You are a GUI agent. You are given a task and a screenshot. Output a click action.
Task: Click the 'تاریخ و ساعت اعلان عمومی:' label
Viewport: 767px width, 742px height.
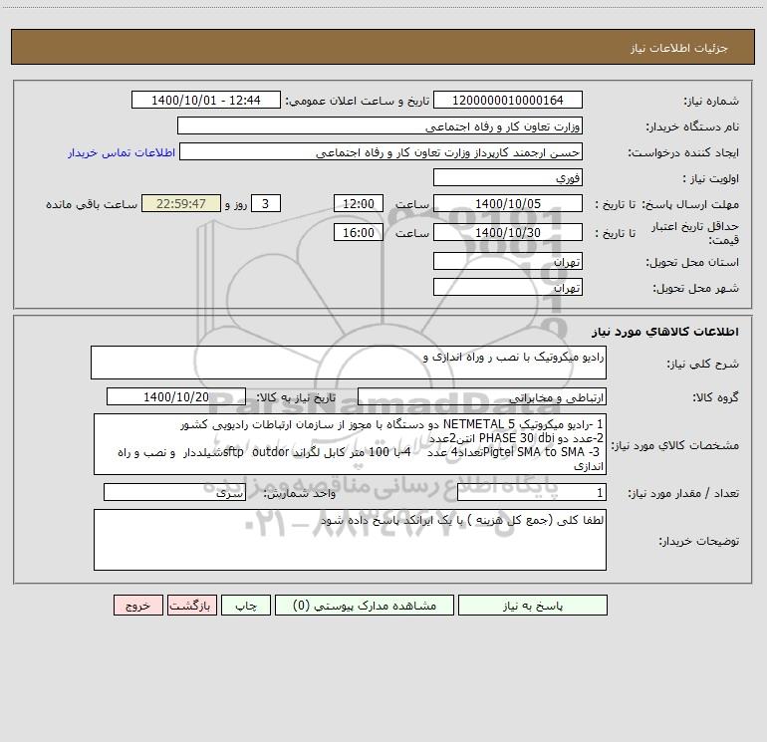click(x=357, y=101)
